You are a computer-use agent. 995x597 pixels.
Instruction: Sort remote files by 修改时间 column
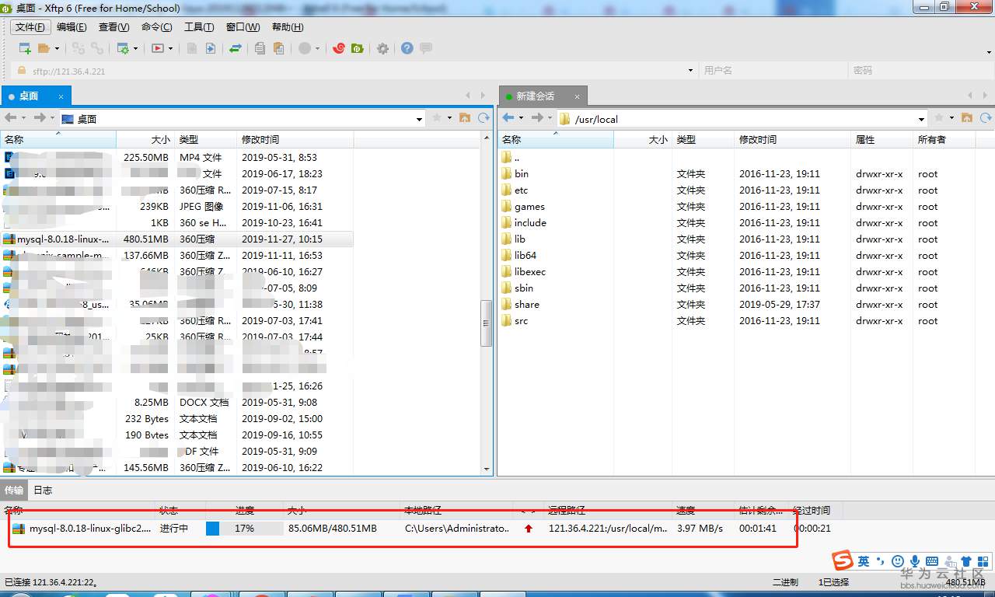coord(793,140)
